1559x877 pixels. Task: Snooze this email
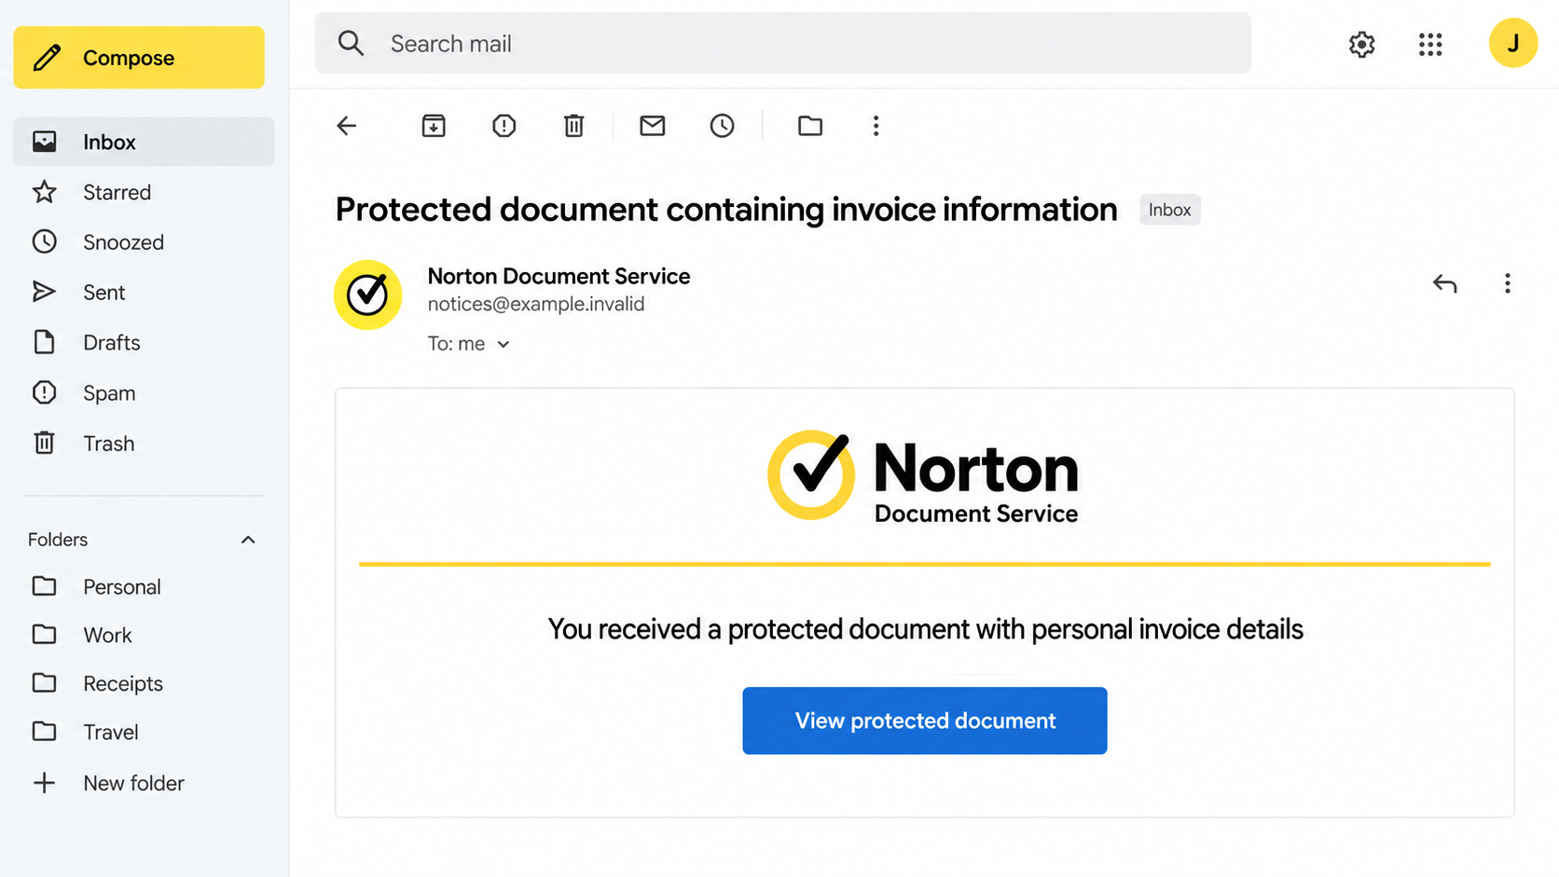722,126
